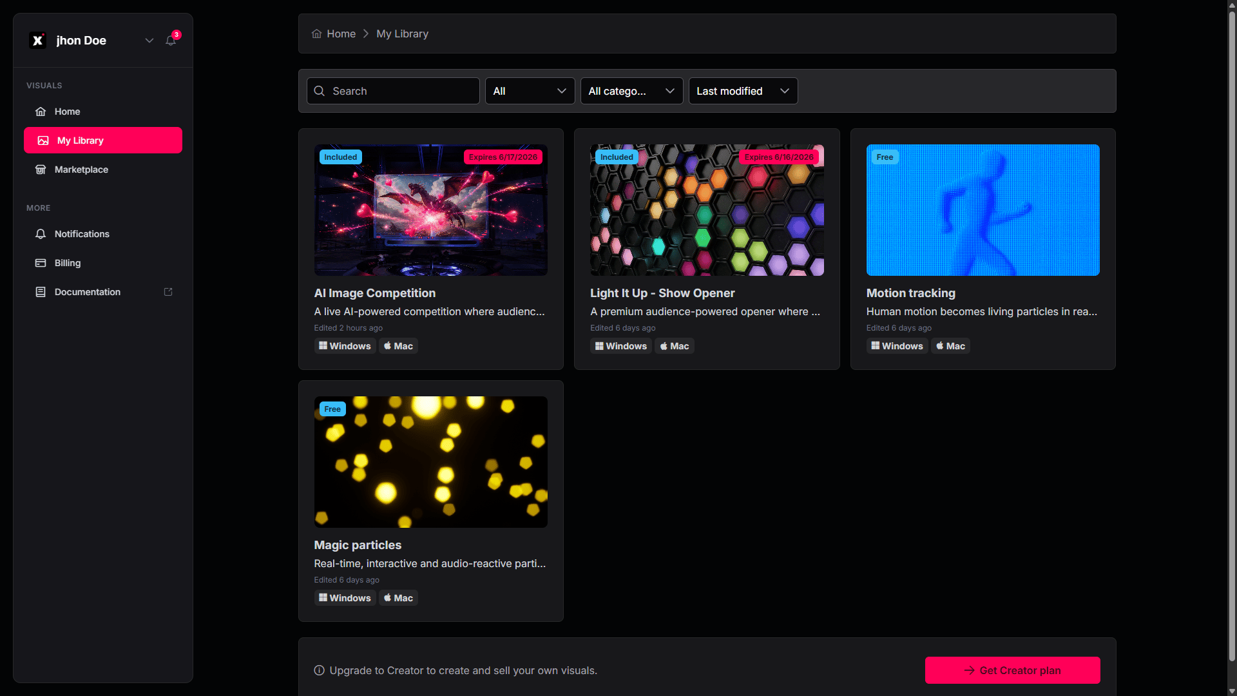Click the external link icon beside Documentation
This screenshot has height=696, width=1237.
click(x=168, y=292)
